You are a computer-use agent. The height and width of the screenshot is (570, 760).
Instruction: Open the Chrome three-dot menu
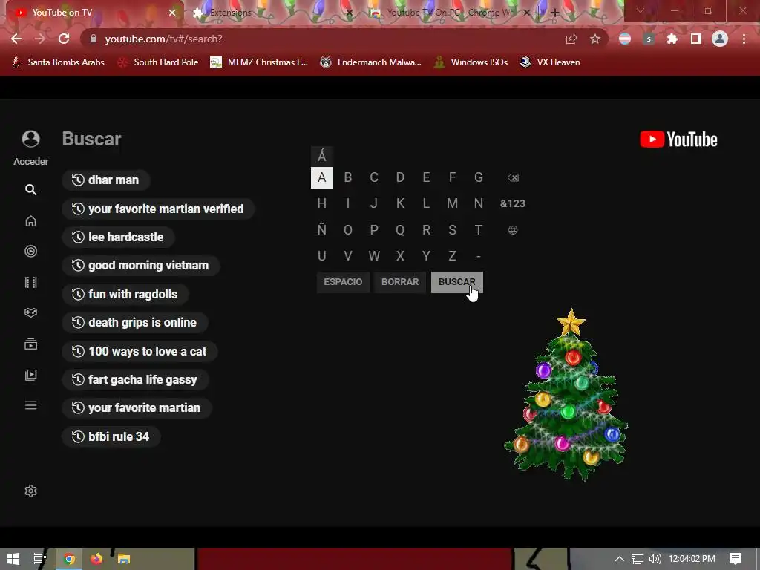click(x=744, y=39)
